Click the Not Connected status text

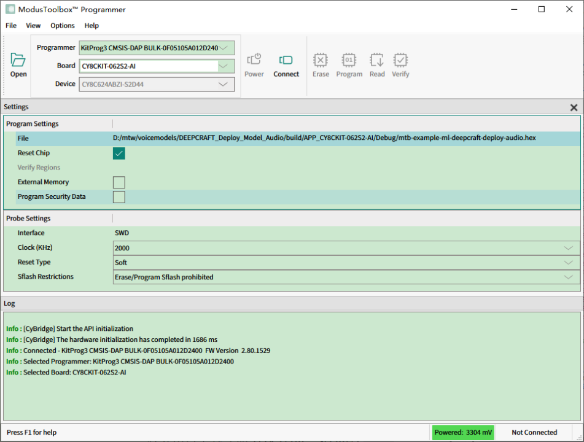coord(534,432)
